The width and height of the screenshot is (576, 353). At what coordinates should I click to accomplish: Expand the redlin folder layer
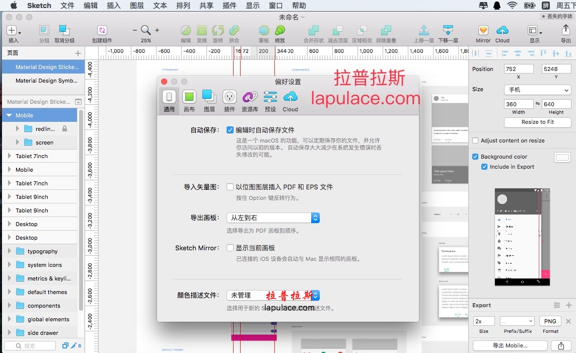click(x=17, y=128)
